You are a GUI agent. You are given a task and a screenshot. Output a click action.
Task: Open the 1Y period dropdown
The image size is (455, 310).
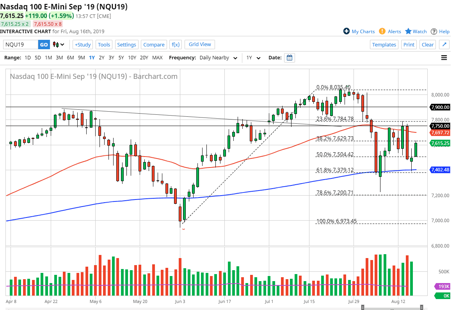point(253,57)
